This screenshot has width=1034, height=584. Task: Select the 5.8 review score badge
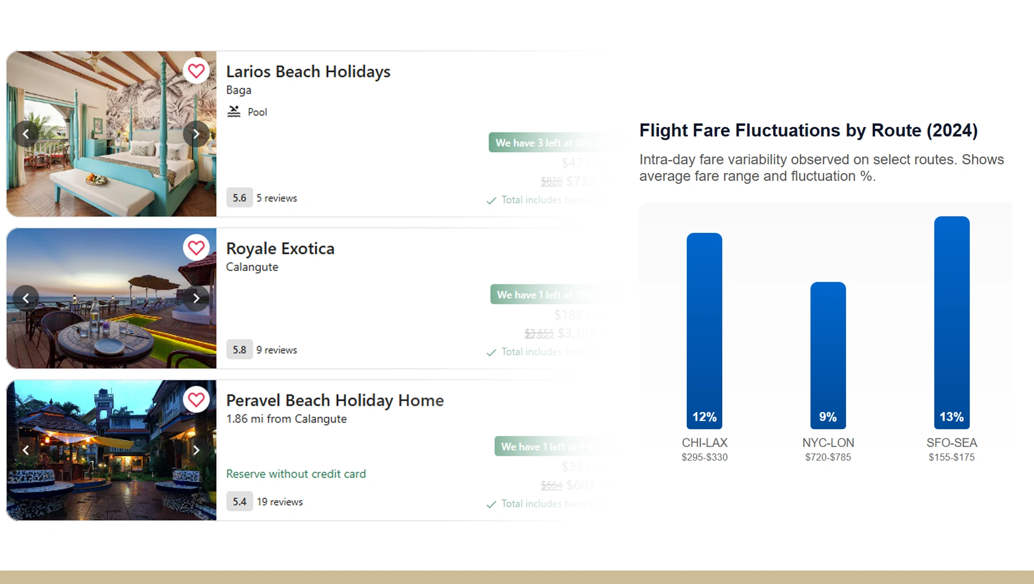click(x=239, y=349)
